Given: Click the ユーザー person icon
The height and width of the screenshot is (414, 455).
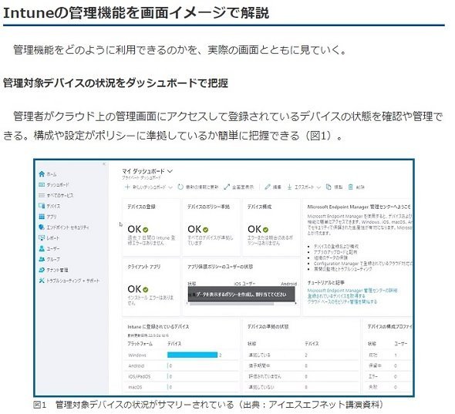Looking at the screenshot, I should click(x=42, y=249).
